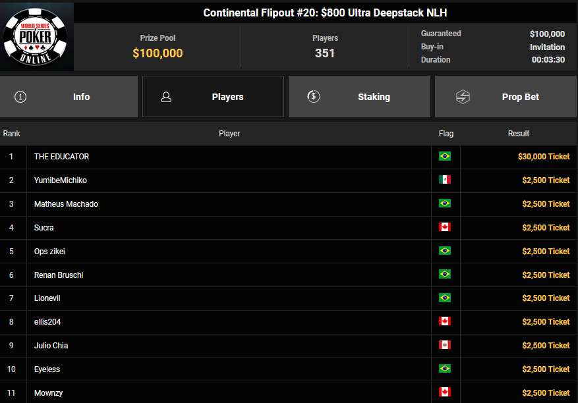Click YumibeMichiko's Mexico flag icon
Screen dimensions: 578x403
click(445, 180)
